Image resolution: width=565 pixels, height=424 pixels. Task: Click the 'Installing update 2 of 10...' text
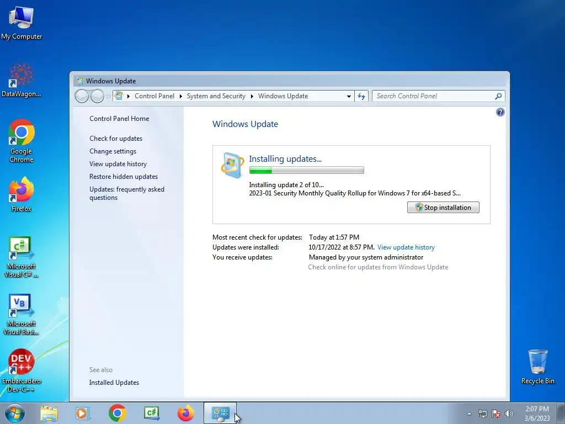click(286, 185)
